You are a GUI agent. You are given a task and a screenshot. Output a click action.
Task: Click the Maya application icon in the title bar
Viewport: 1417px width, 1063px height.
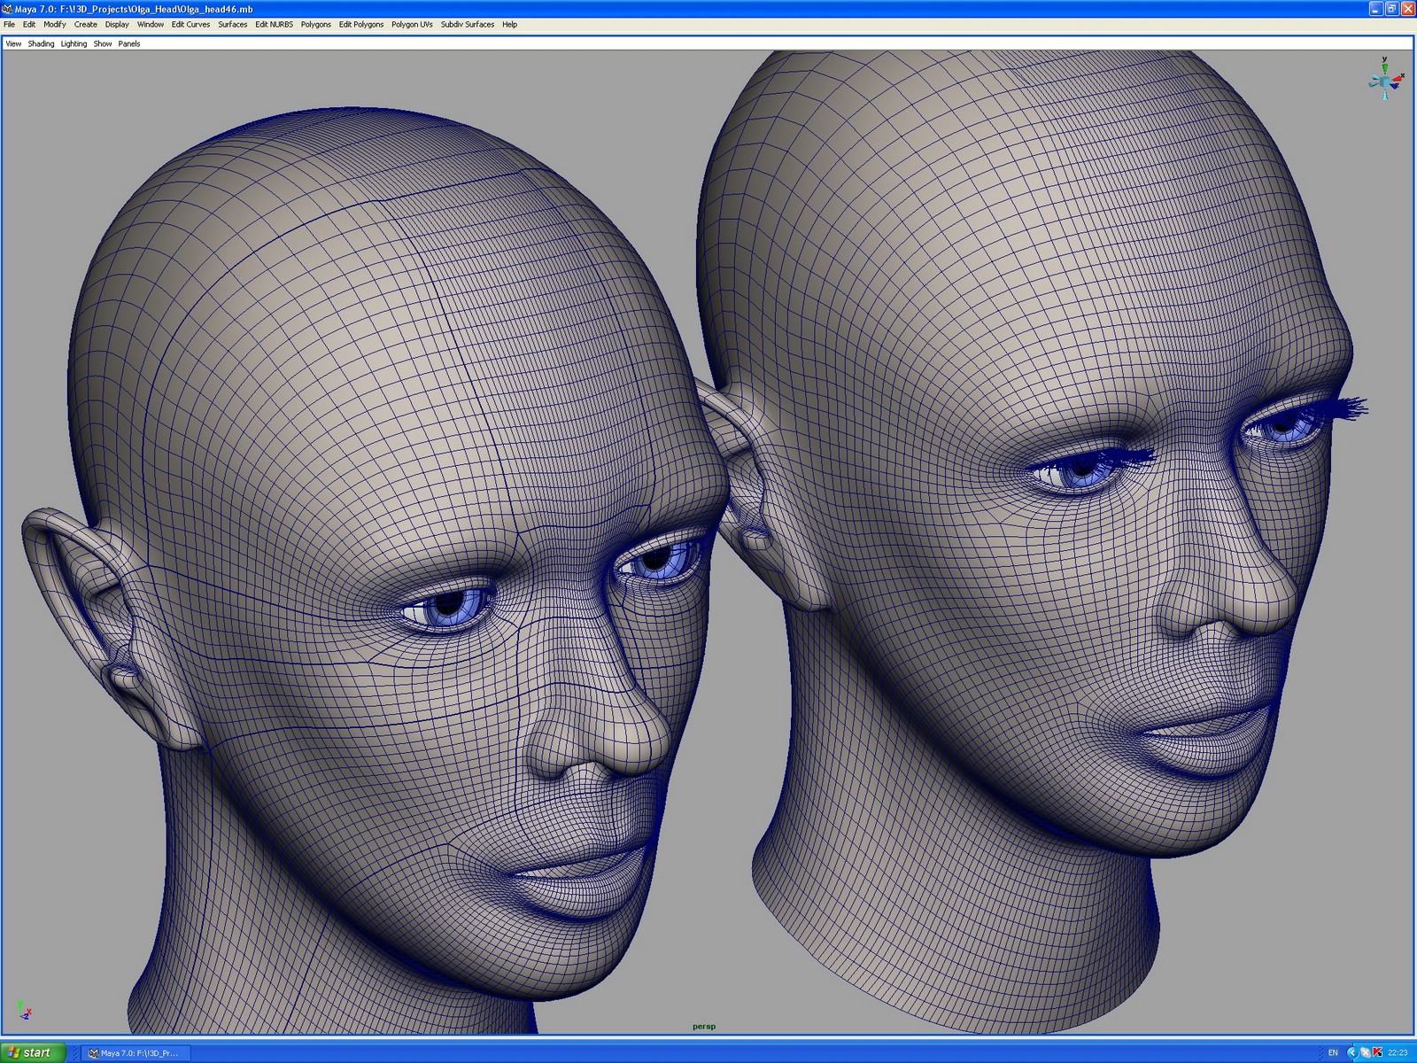point(6,7)
